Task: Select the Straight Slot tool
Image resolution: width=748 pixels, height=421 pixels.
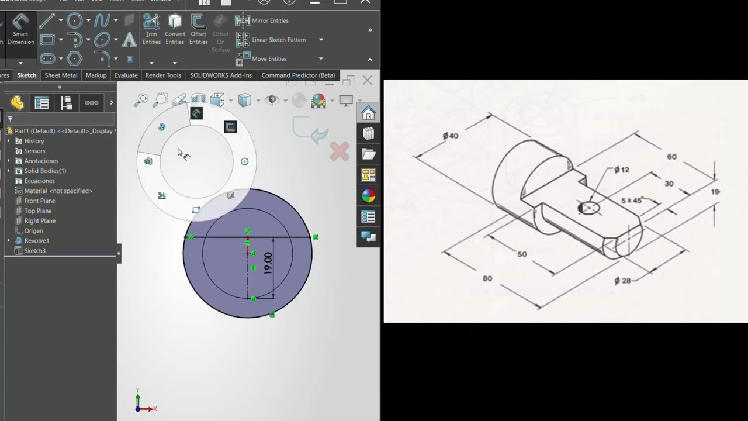Action: (47, 58)
